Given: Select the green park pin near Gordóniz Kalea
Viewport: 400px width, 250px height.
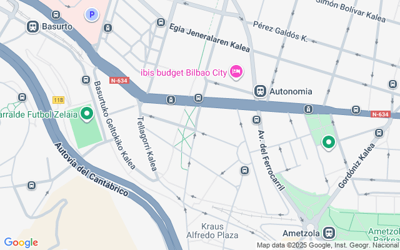Looking at the screenshot, I should coord(329,142).
